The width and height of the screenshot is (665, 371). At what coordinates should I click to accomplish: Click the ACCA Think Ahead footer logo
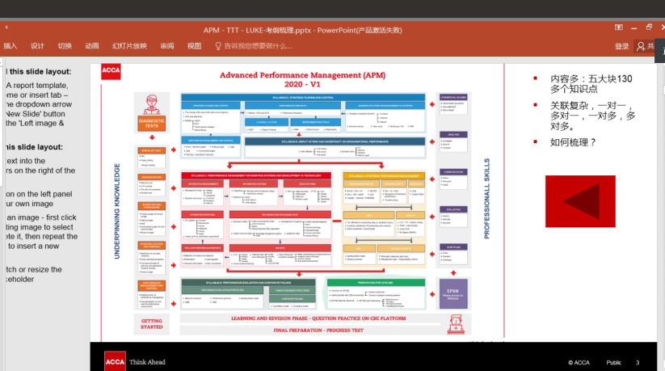tap(135, 361)
